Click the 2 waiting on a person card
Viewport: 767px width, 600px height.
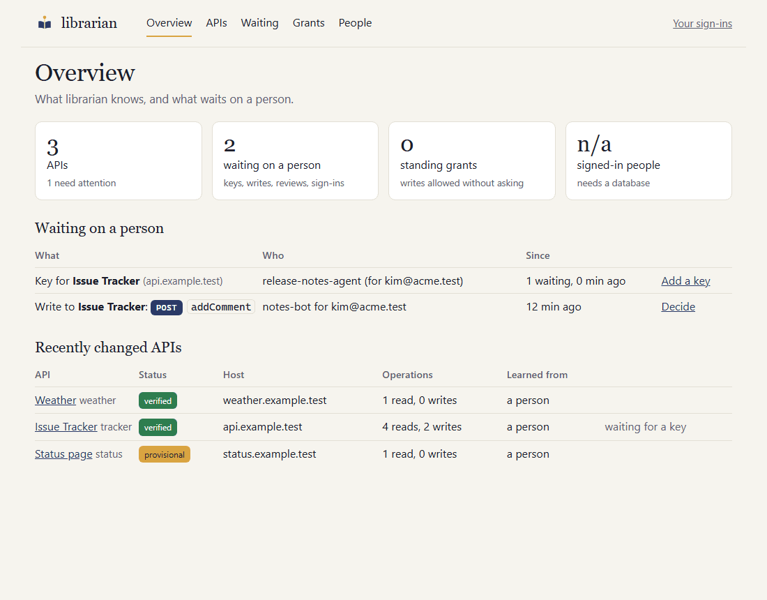(x=295, y=161)
